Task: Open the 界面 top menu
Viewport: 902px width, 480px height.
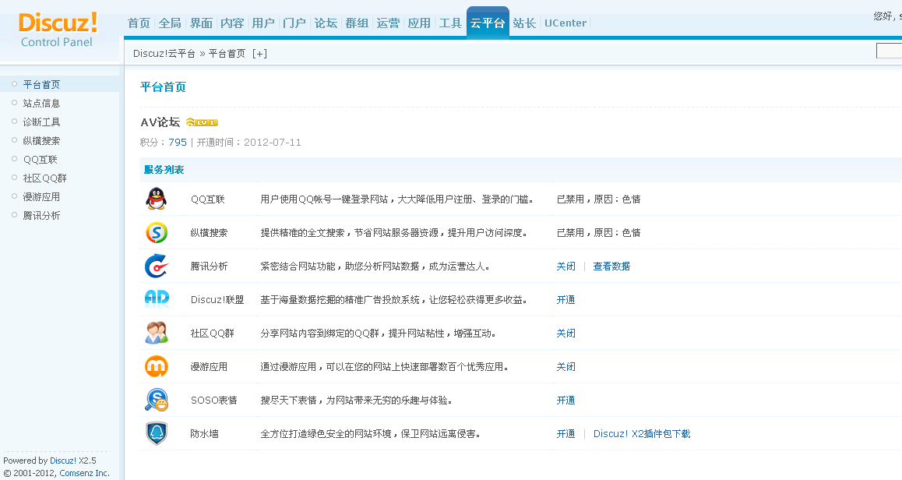Action: point(201,23)
